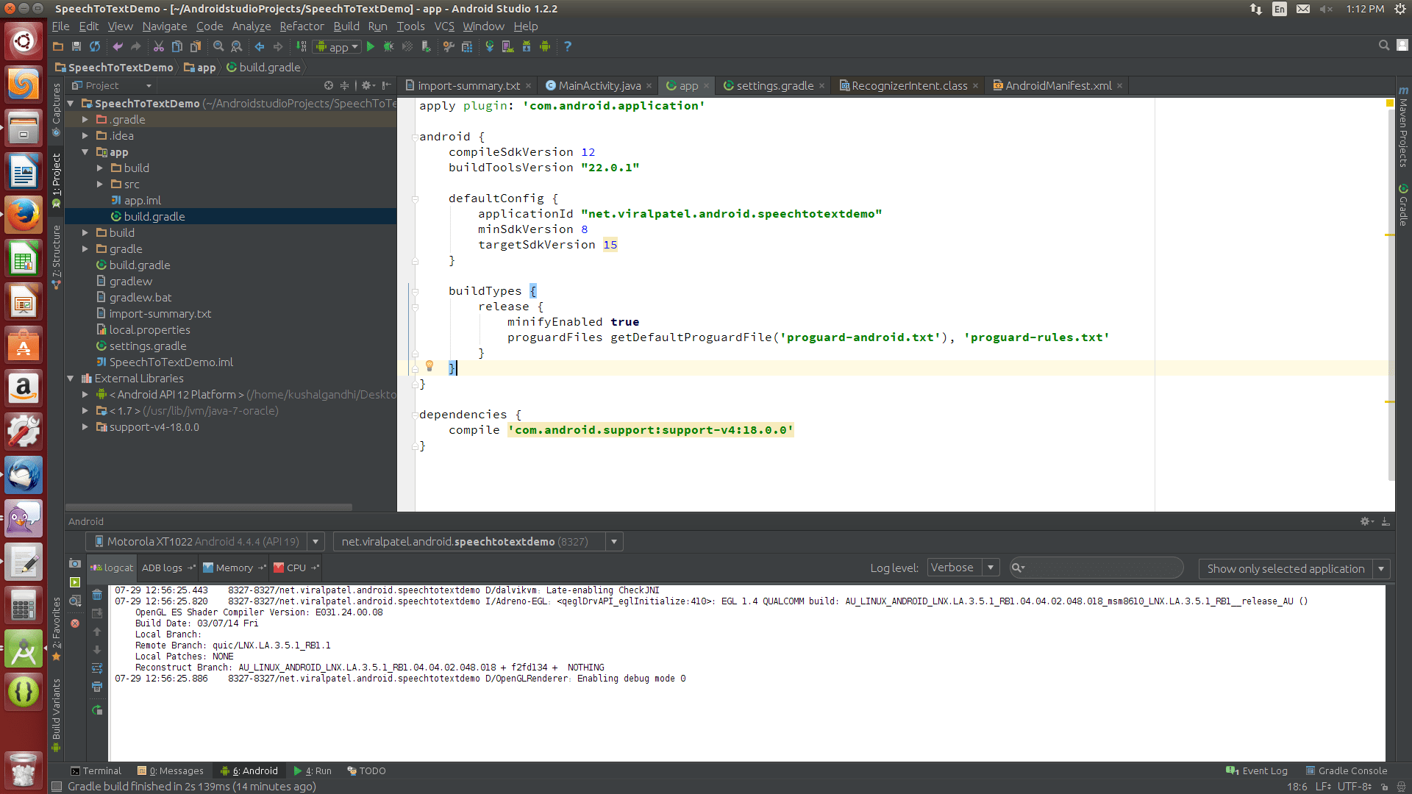The width and height of the screenshot is (1412, 794).
Task: Click the logcat screen capture camera icon
Action: [75, 563]
